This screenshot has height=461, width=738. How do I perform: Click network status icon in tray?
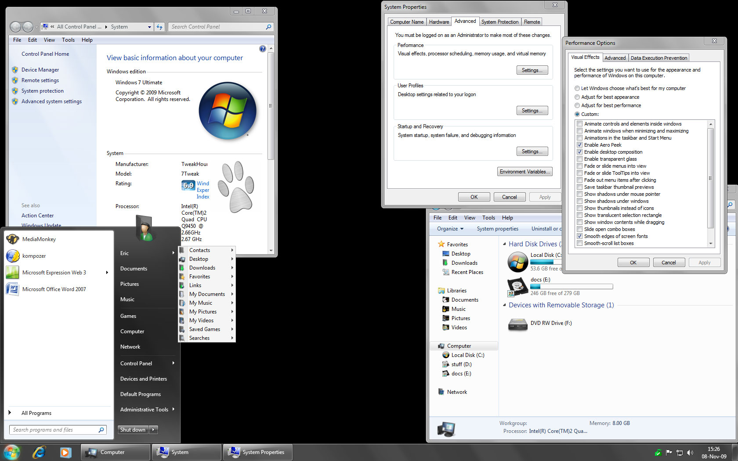pos(680,453)
